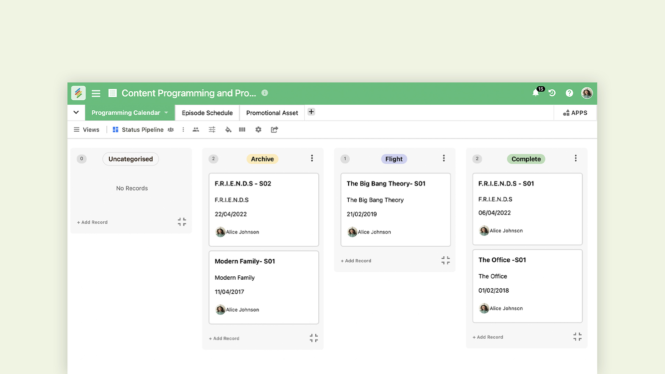The width and height of the screenshot is (665, 374).
Task: Click the share export icon
Action: pyautogui.click(x=274, y=130)
